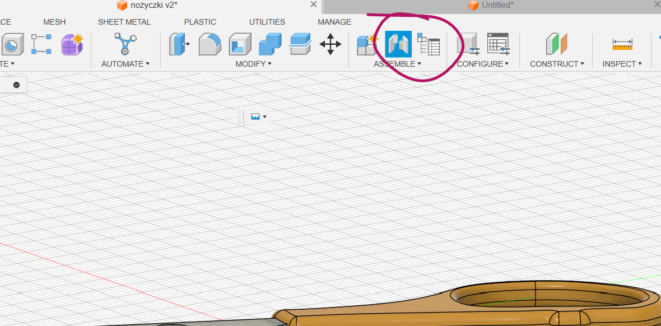Viewport: 661px width, 326px height.
Task: Expand the CONSTRUCT dropdown menu
Action: click(x=582, y=64)
